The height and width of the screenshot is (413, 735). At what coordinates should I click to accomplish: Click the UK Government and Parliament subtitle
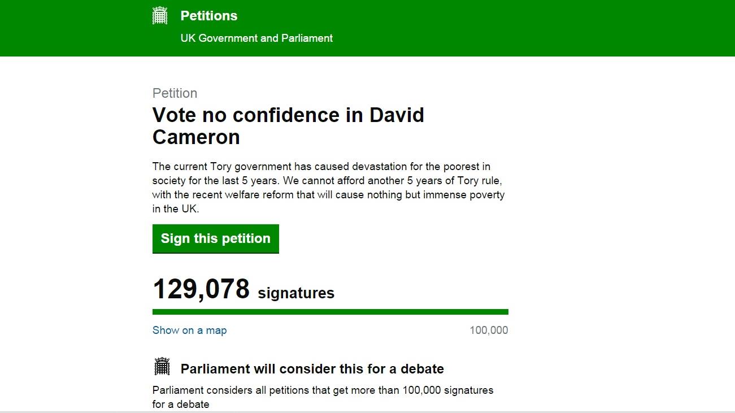pyautogui.click(x=256, y=38)
